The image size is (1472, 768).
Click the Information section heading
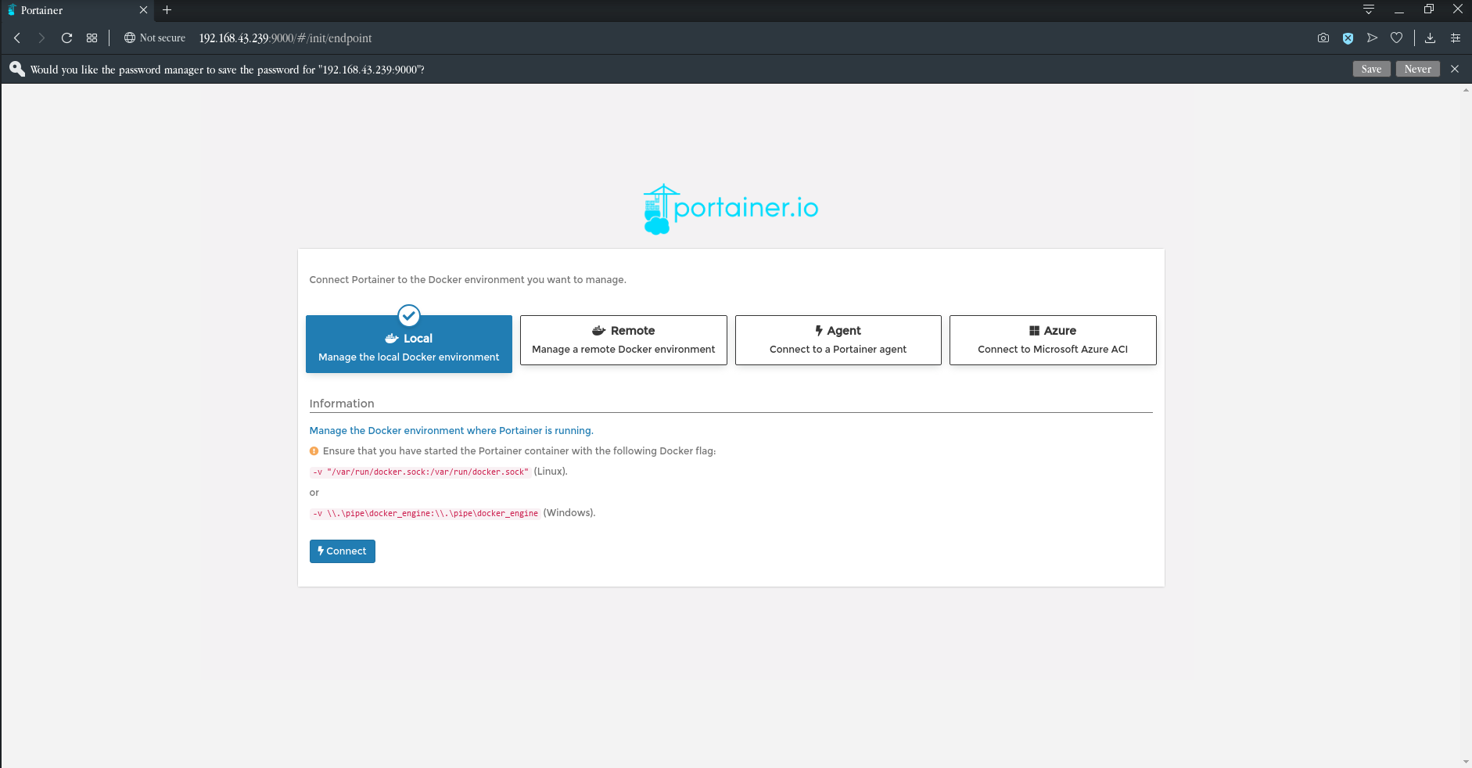click(x=342, y=404)
